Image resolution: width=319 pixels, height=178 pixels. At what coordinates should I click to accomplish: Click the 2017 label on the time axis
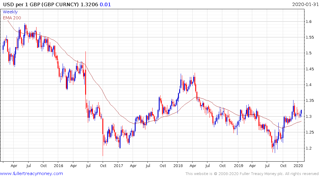click(118, 166)
